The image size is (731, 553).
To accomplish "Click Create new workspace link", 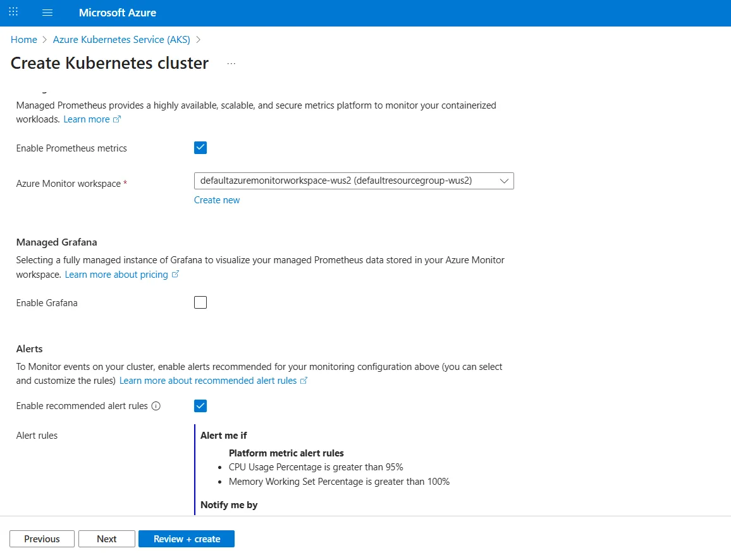I will [x=217, y=199].
